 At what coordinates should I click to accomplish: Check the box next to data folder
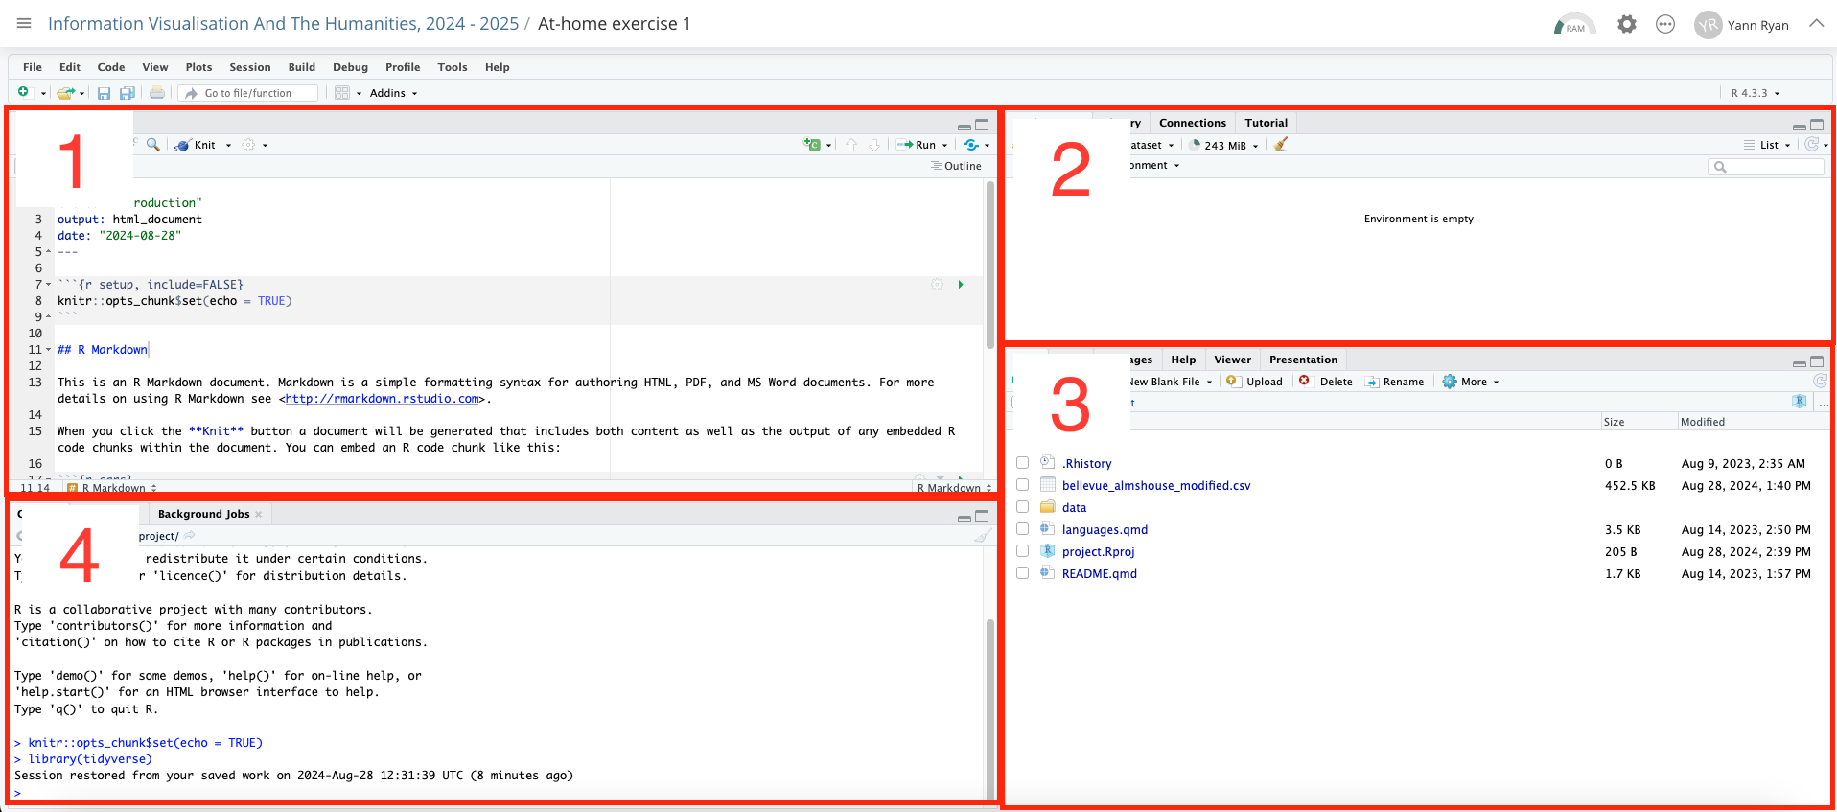pyautogui.click(x=1022, y=507)
